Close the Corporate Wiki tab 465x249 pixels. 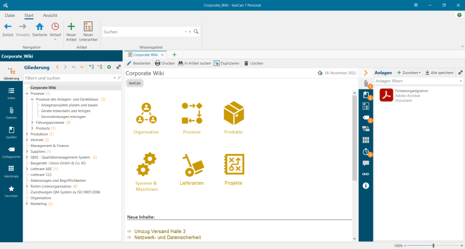point(162,55)
